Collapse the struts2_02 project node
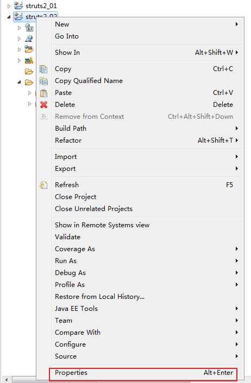This screenshot has width=251, height=383. click(x=9, y=17)
